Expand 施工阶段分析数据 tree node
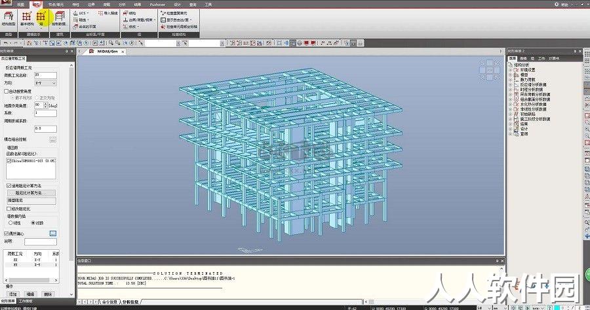This screenshot has width=590, height=310. click(x=511, y=119)
